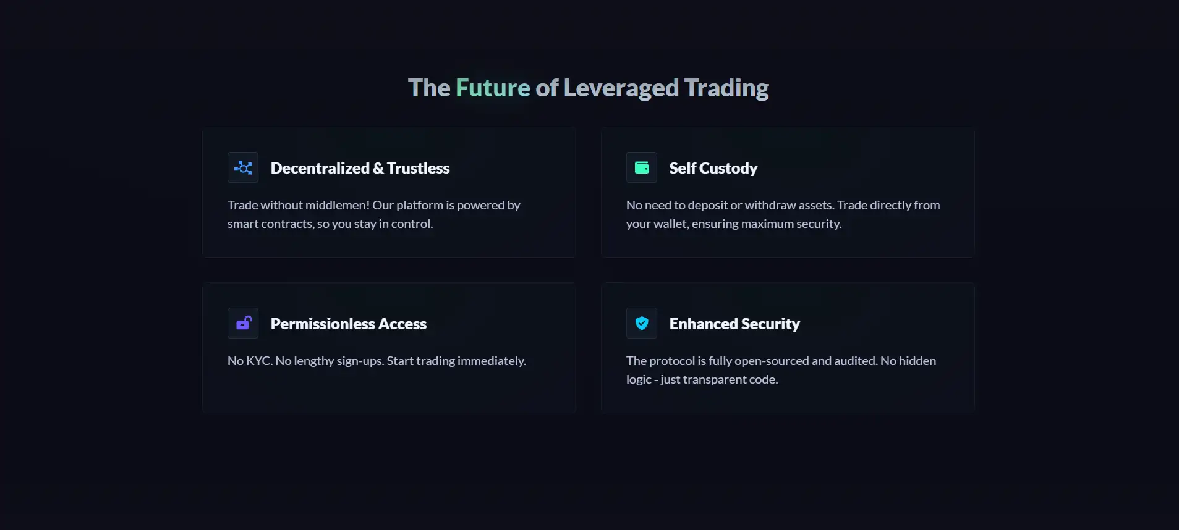Click 'The protocol is fully open-sourced' line
The height and width of the screenshot is (530, 1179).
click(780, 361)
